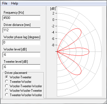Click the 'Driver distance [mm]' label
The height and width of the screenshot is (104, 107).
point(17,25)
